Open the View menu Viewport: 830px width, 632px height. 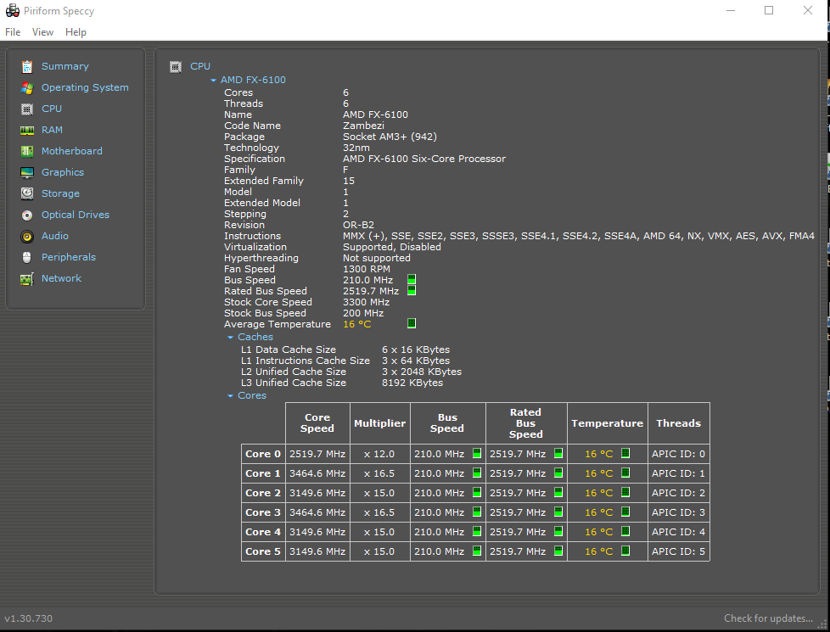(x=42, y=32)
